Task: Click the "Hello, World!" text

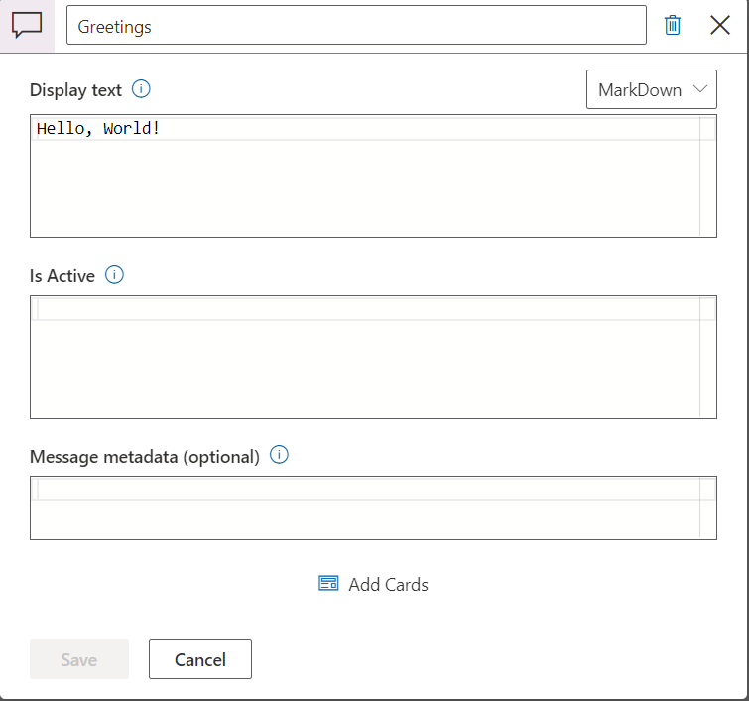Action: (98, 129)
